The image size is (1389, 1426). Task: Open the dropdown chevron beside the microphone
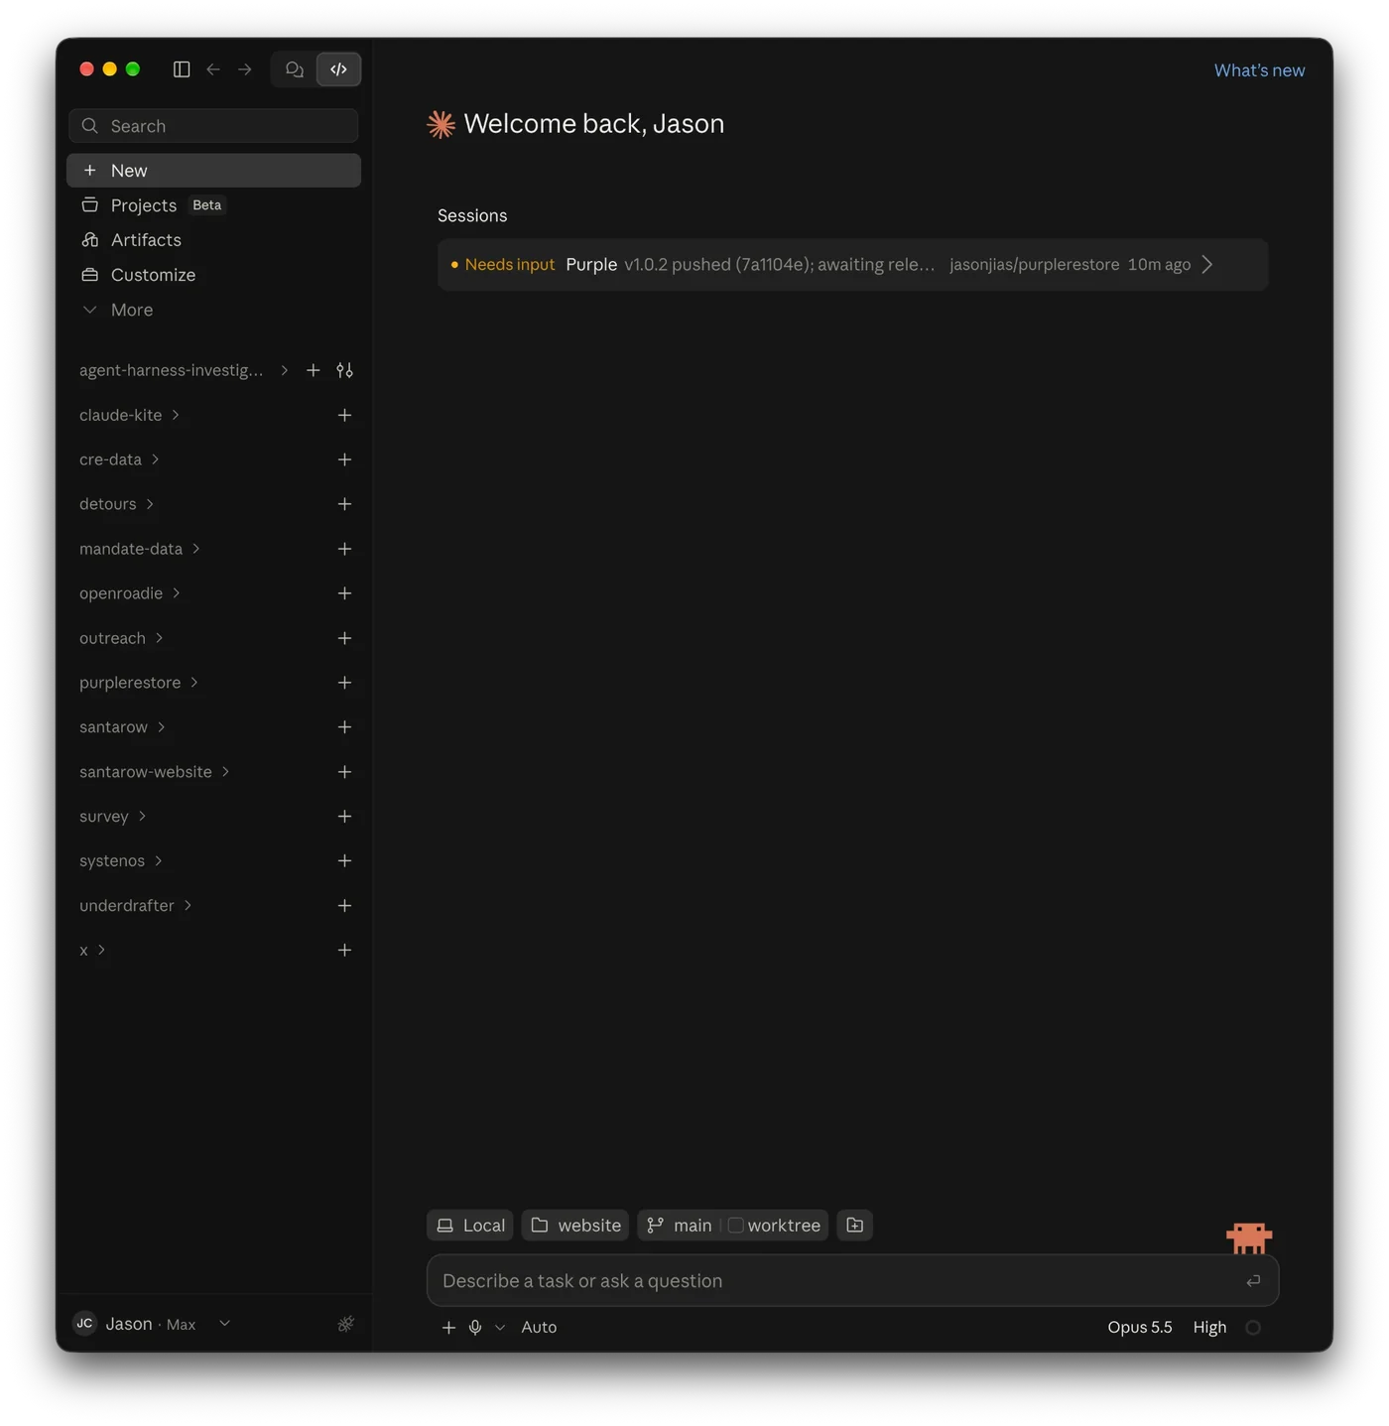coord(500,1328)
